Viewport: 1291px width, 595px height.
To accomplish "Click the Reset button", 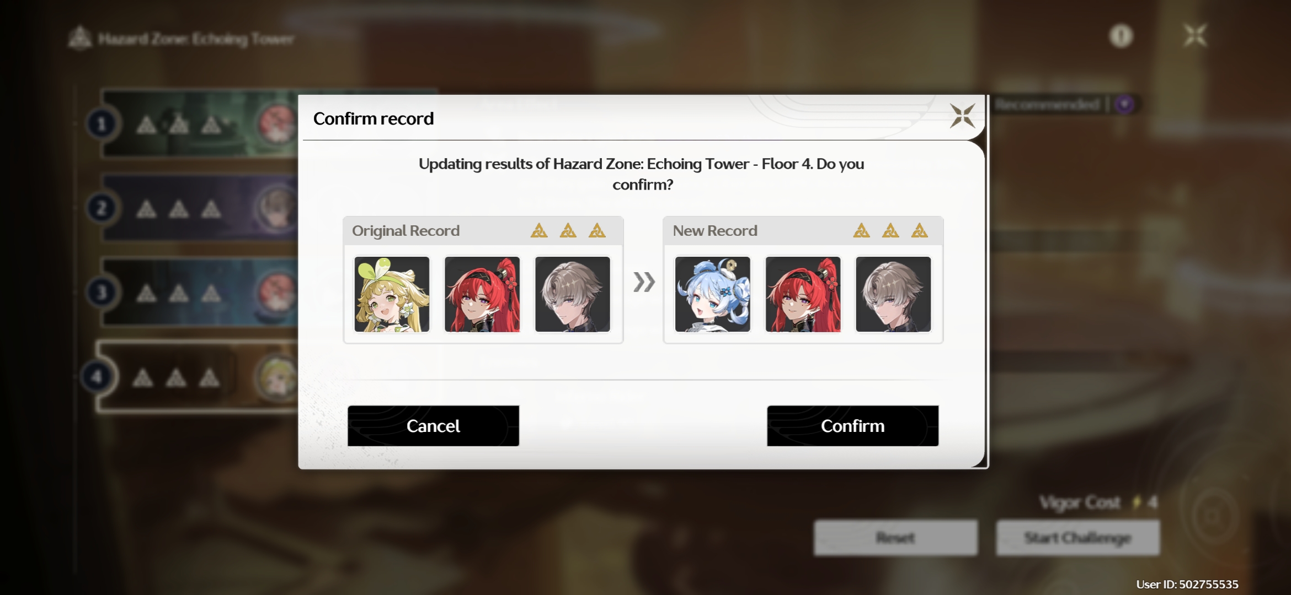I will tap(895, 537).
